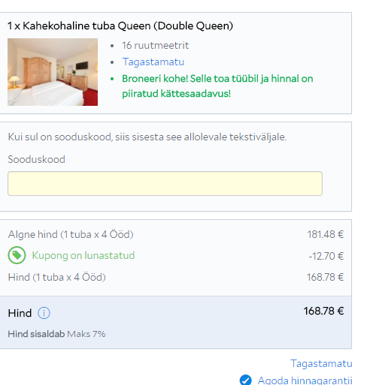Click the original price 181.48 €

point(326,235)
